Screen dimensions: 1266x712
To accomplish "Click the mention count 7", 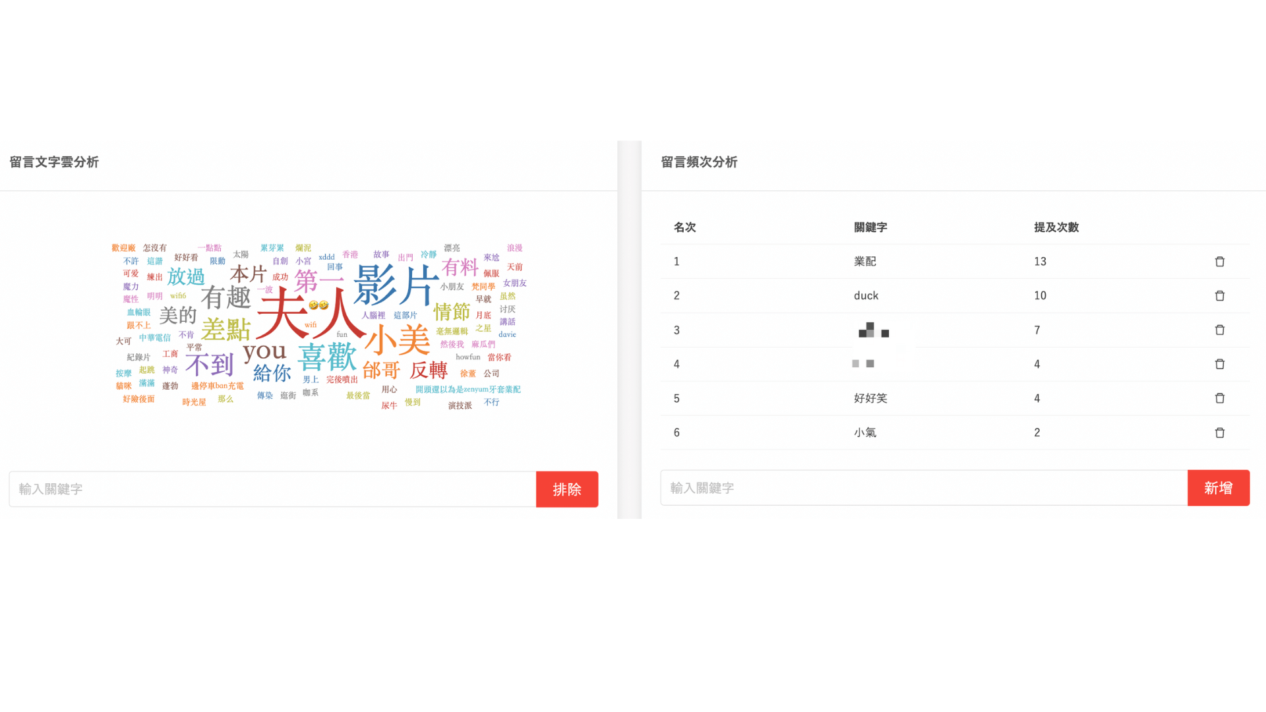I will [x=1037, y=330].
